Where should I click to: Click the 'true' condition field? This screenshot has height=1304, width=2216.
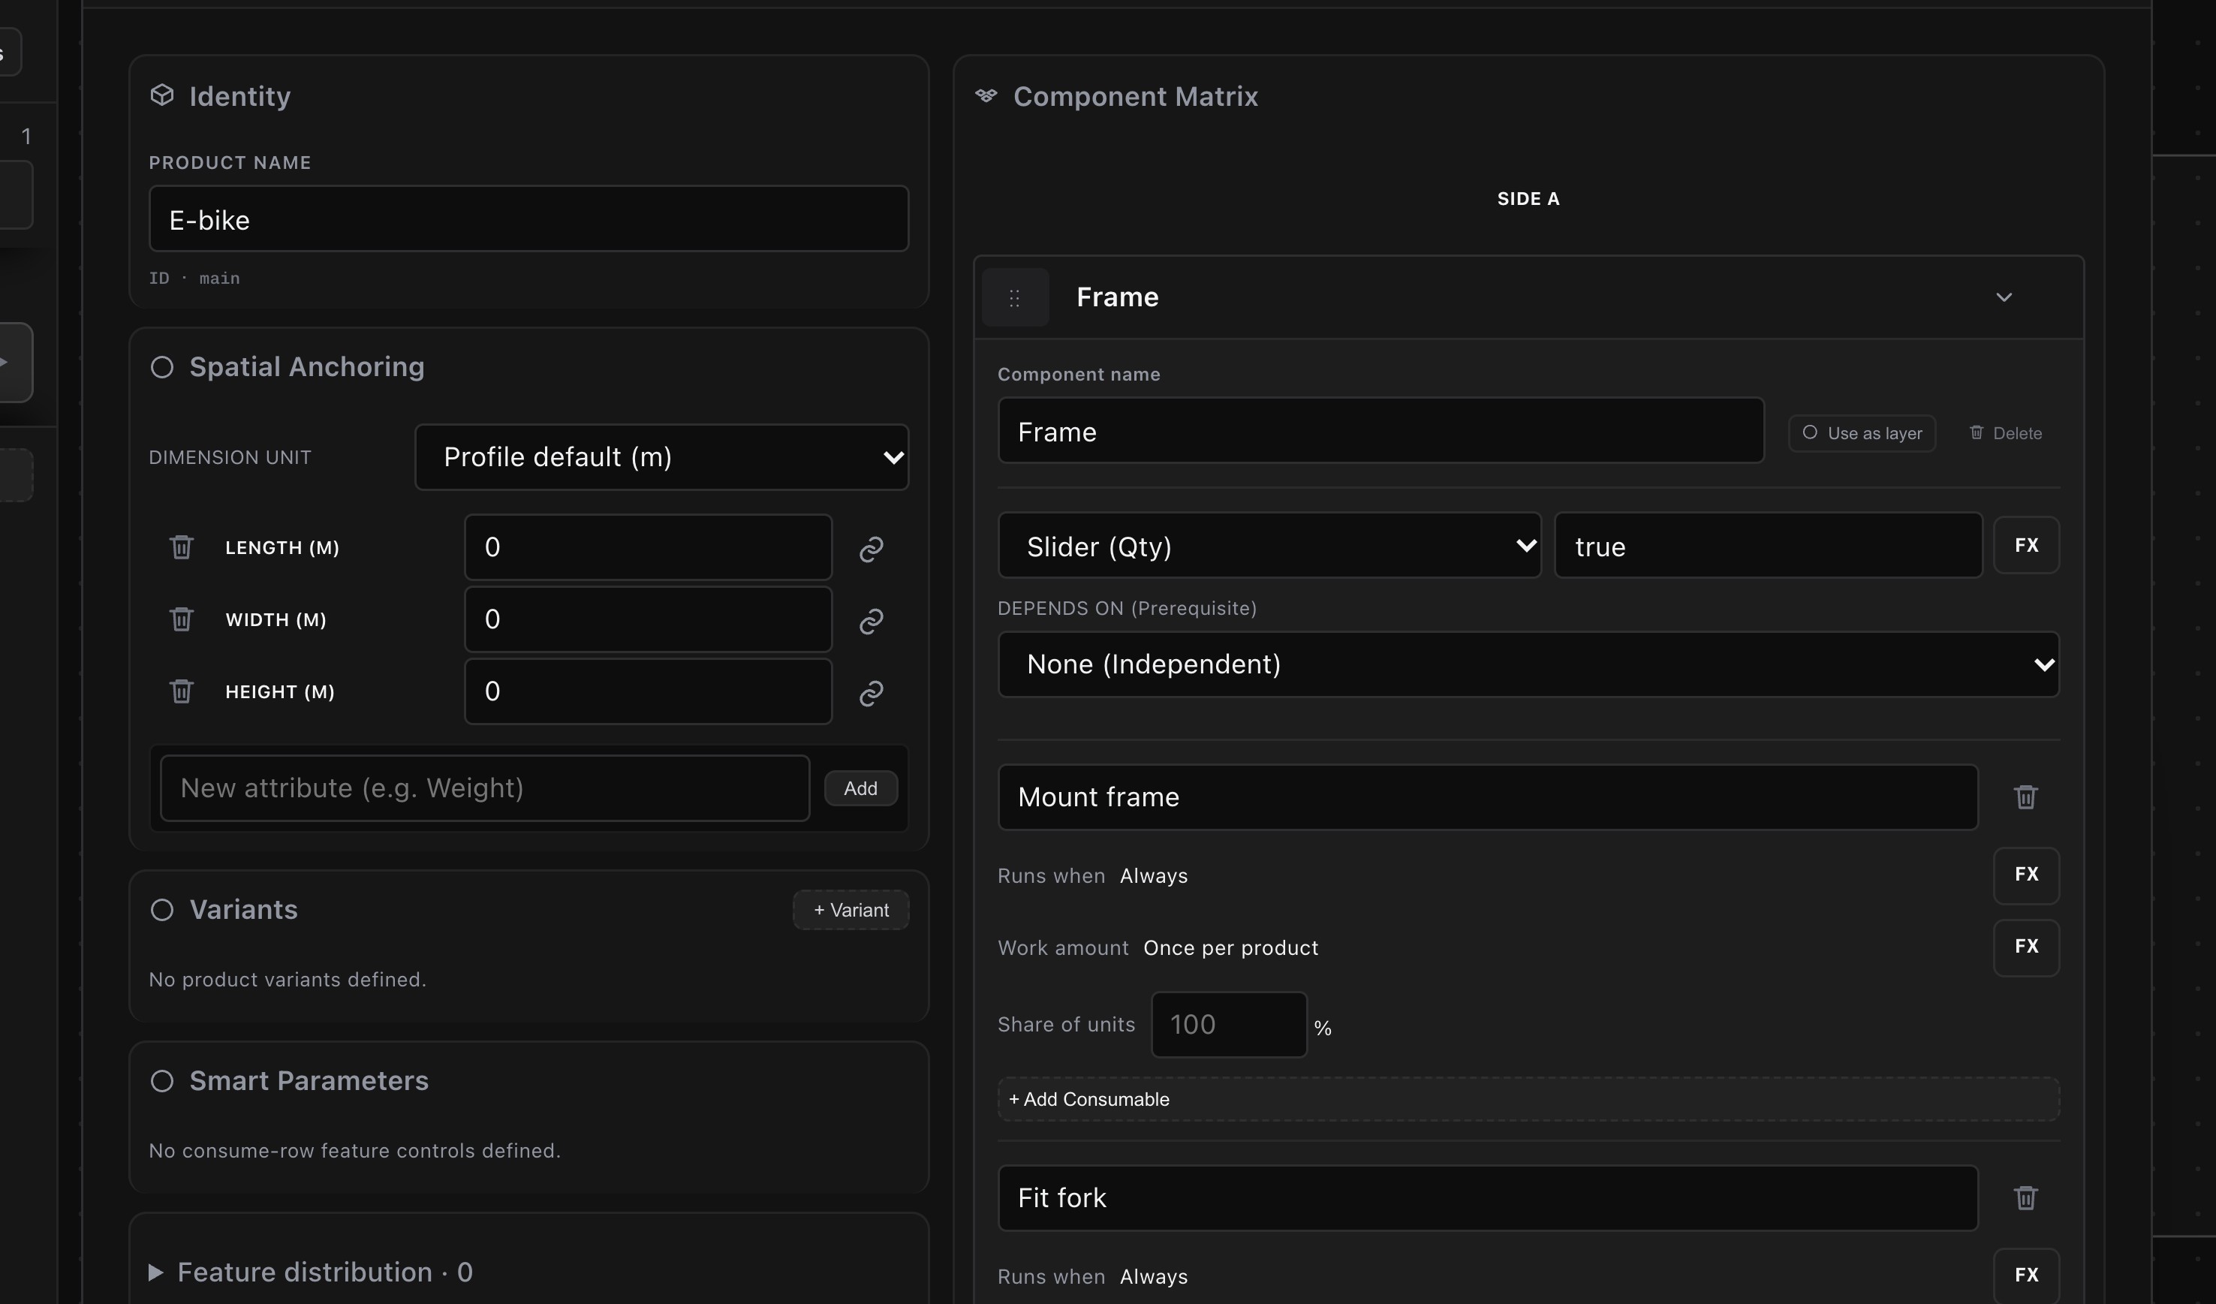[x=1768, y=545]
